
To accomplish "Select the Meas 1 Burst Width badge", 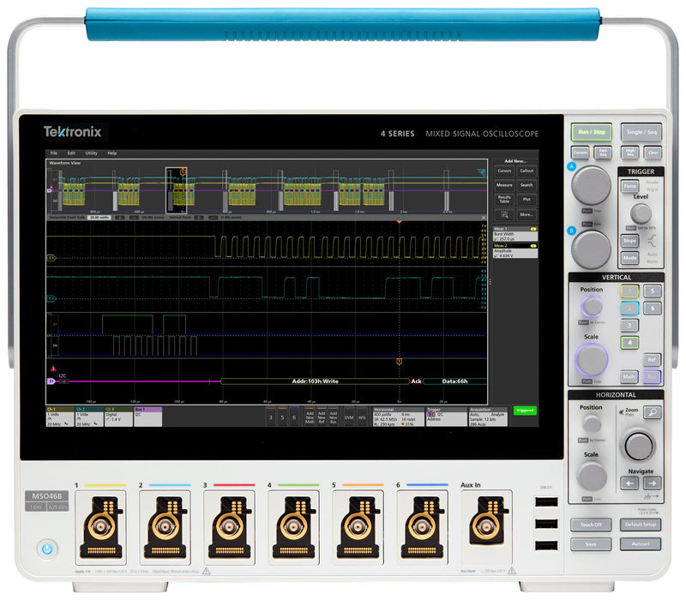I will click(x=514, y=234).
